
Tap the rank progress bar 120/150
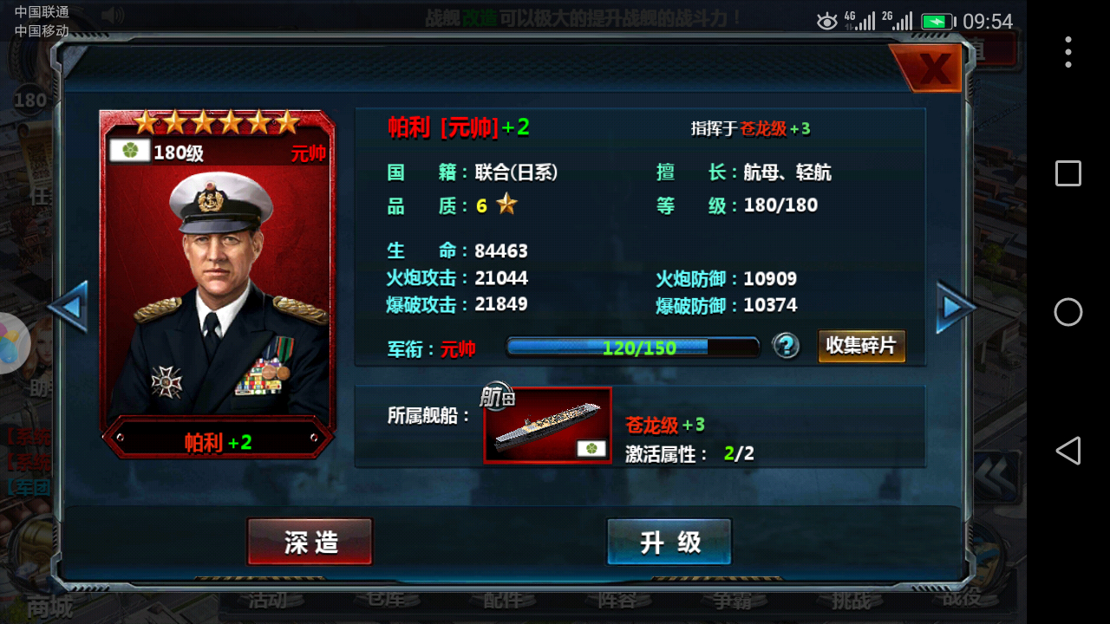[x=633, y=348]
